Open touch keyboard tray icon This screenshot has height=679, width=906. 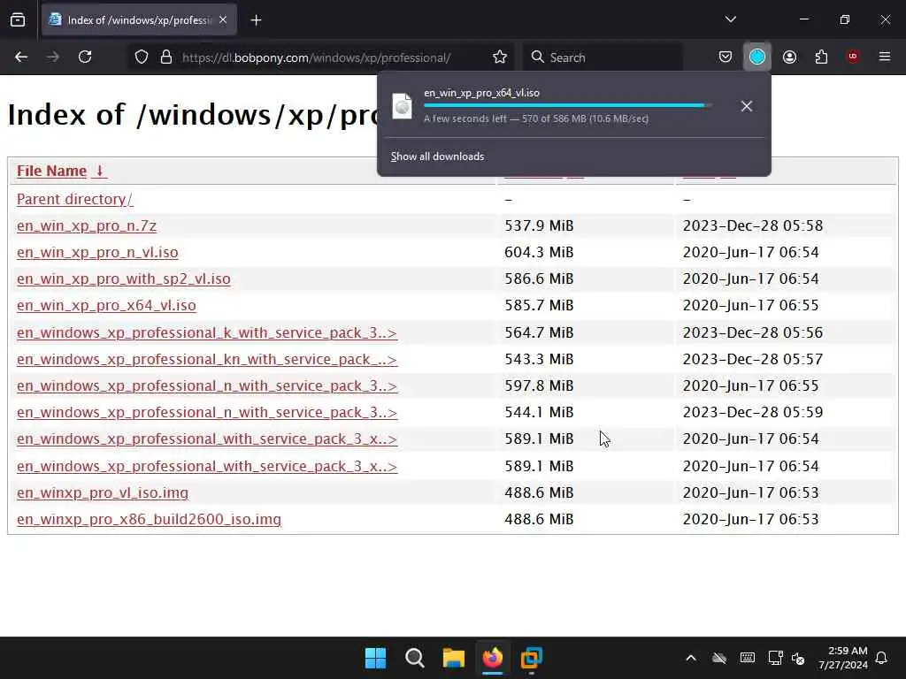[x=747, y=658]
